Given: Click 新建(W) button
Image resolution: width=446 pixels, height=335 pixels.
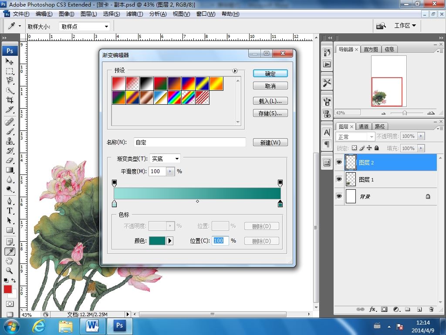Looking at the screenshot, I should (270, 143).
